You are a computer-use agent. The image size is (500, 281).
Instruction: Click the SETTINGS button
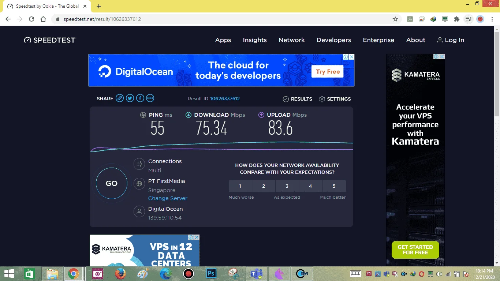click(335, 99)
